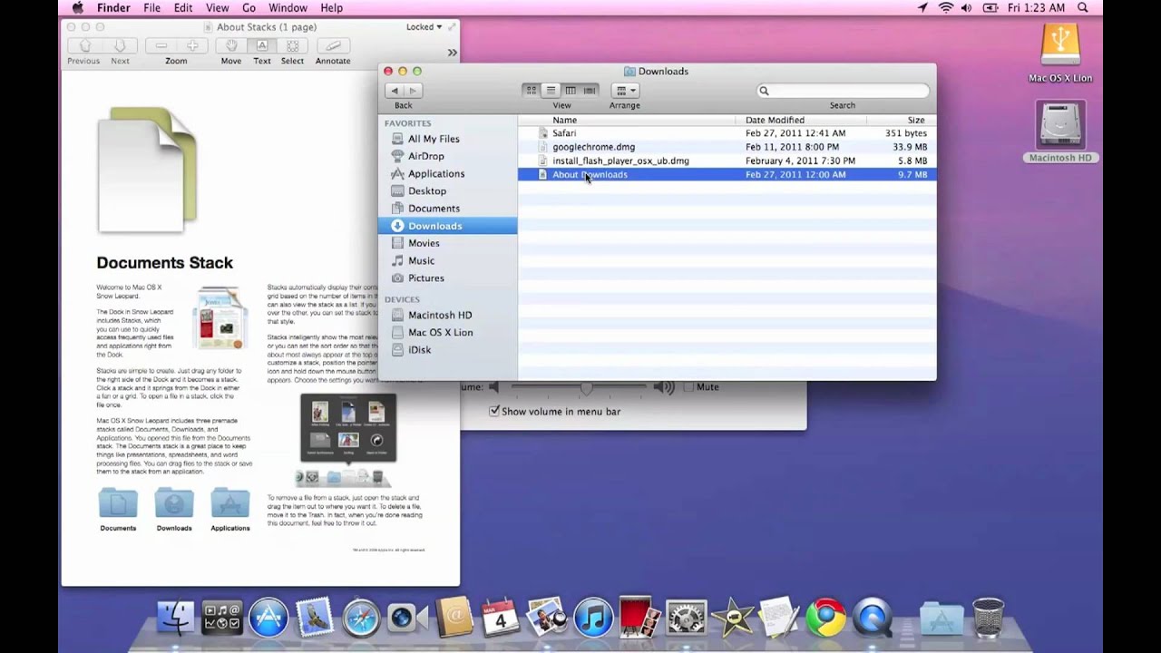Launch Mail from the Dock

[315, 618]
